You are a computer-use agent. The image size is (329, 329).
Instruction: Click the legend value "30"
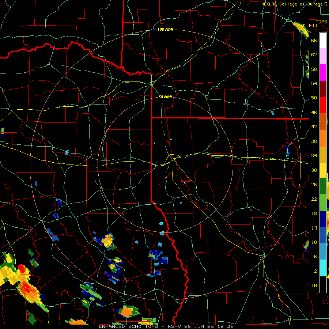(314, 170)
